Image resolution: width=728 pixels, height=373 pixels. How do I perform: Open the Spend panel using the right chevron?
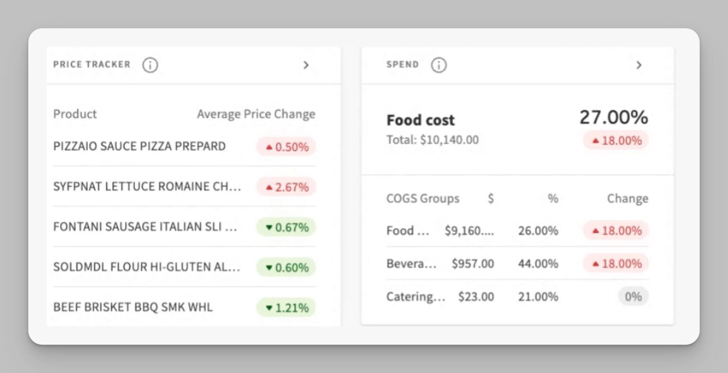click(x=639, y=65)
